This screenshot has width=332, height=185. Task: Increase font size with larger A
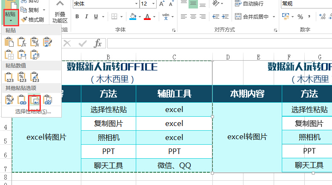(x=162, y=3)
